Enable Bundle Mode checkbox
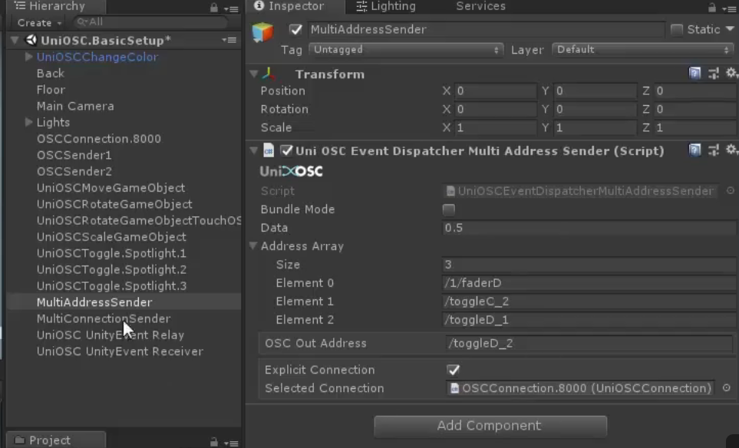This screenshot has height=448, width=739. pos(449,209)
